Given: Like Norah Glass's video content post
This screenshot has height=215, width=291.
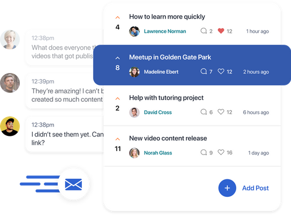Looking at the screenshot, I should tap(221, 152).
